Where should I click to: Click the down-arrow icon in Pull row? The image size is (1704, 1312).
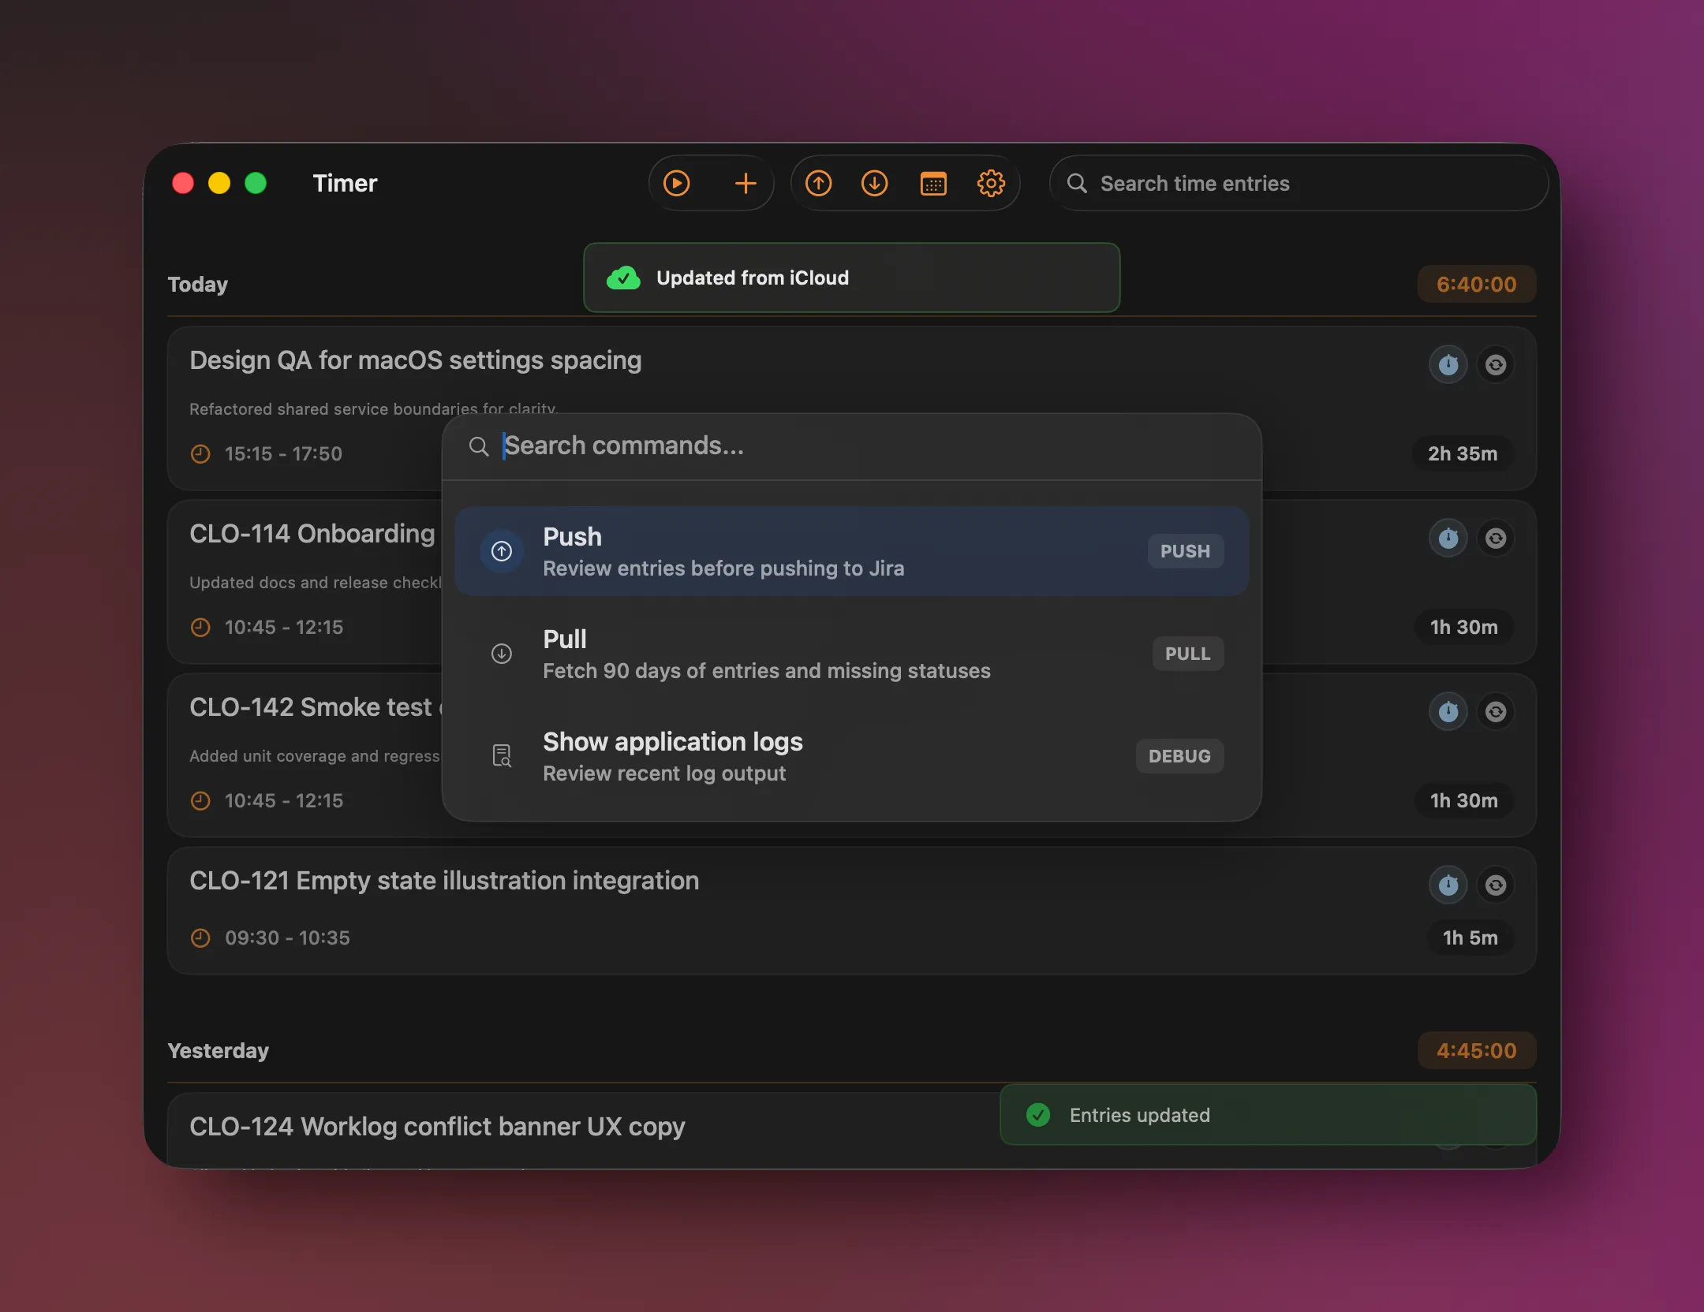[x=502, y=654]
